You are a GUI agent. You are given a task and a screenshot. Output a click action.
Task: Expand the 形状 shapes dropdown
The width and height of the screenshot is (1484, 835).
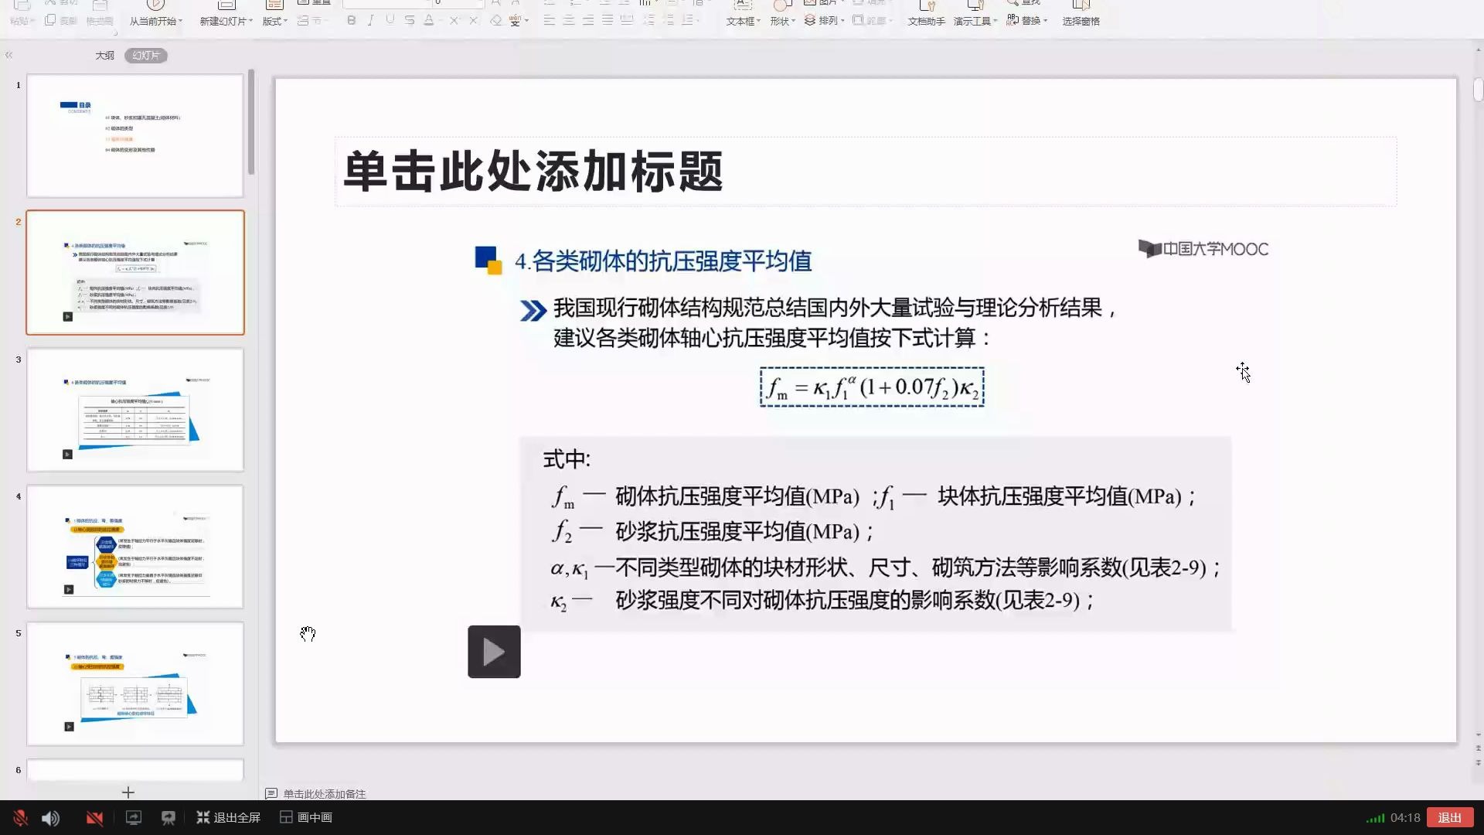(x=782, y=21)
